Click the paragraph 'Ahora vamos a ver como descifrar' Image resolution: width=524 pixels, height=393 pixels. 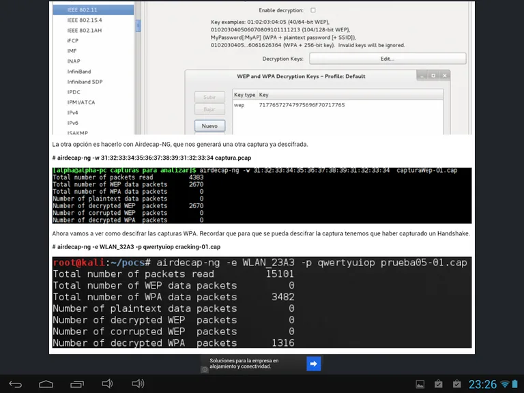(x=261, y=233)
